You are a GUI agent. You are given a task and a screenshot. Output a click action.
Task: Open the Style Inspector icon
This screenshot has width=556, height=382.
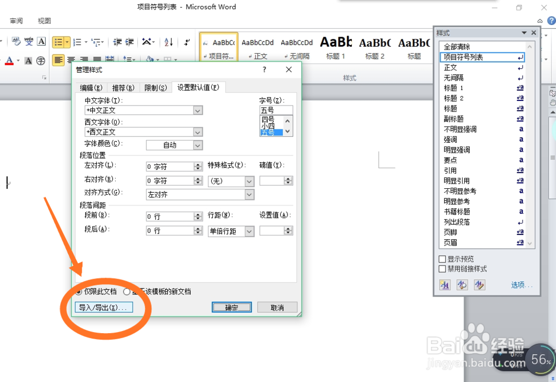tap(461, 285)
